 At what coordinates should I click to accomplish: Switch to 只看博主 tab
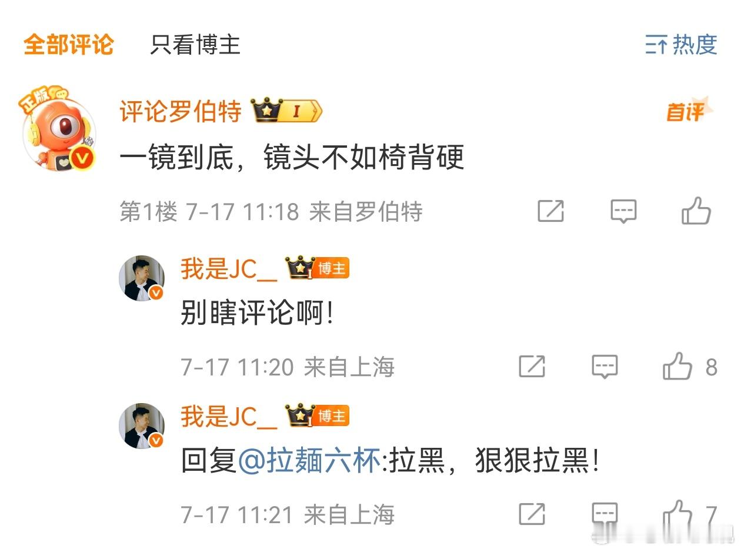click(195, 45)
